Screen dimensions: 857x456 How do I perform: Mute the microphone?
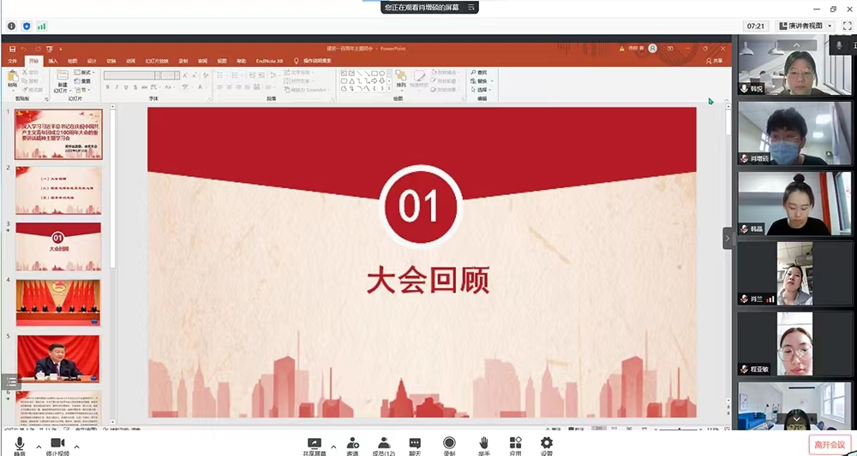tap(19, 444)
